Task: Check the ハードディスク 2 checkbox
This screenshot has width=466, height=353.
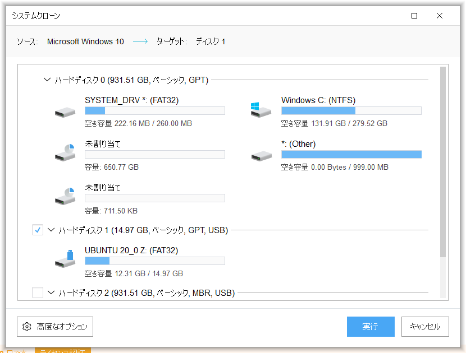Action: click(38, 292)
